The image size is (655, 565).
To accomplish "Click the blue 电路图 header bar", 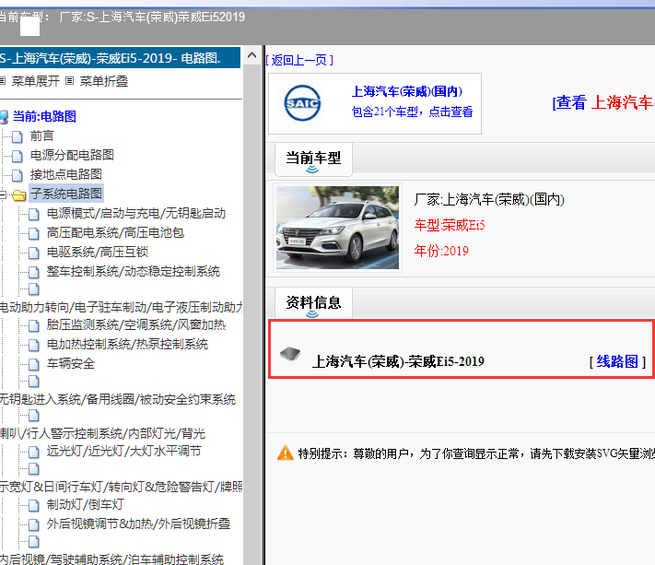I will [120, 58].
